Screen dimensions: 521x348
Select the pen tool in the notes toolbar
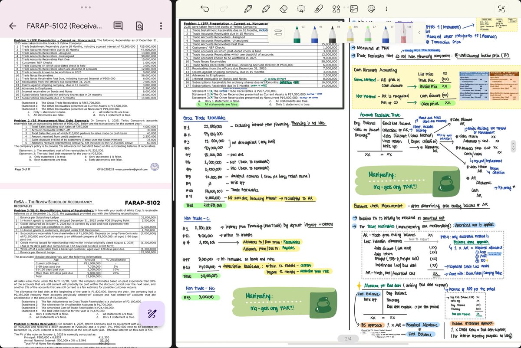(x=248, y=9)
